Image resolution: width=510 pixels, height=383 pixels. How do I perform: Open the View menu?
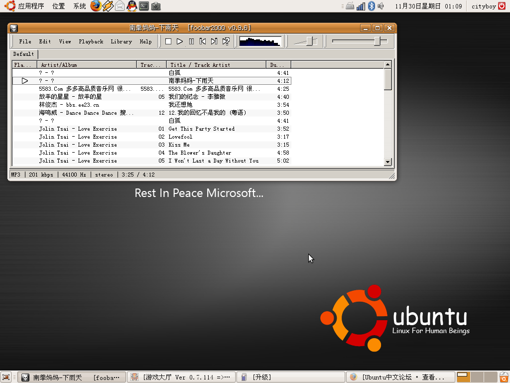click(65, 41)
